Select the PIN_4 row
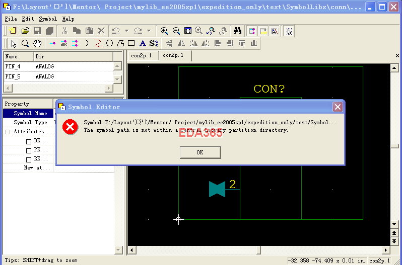 pos(58,66)
